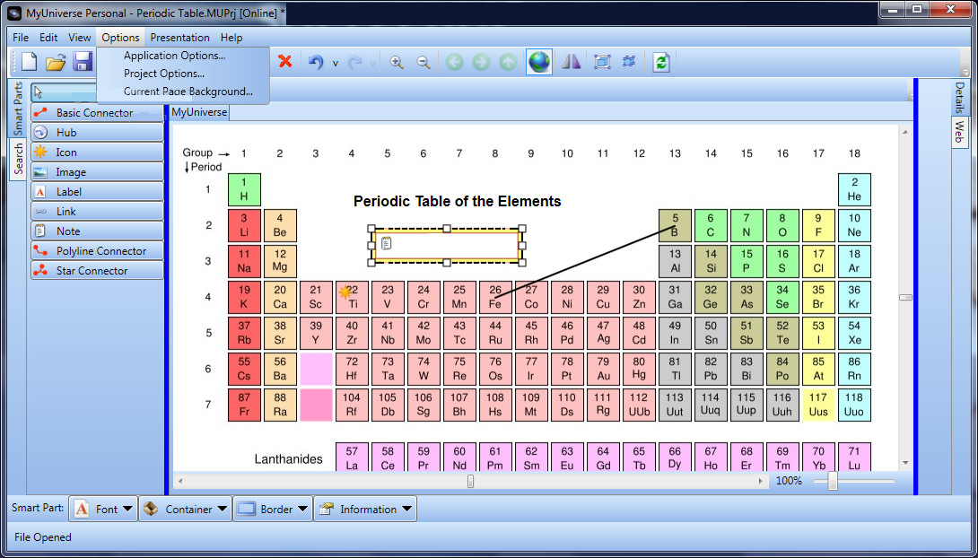Switch to the Search side tab
Image resolution: width=978 pixels, height=558 pixels.
(19, 159)
